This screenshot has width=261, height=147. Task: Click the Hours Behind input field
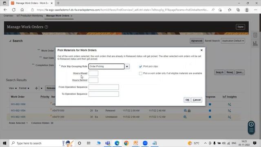pyautogui.click(x=93, y=80)
